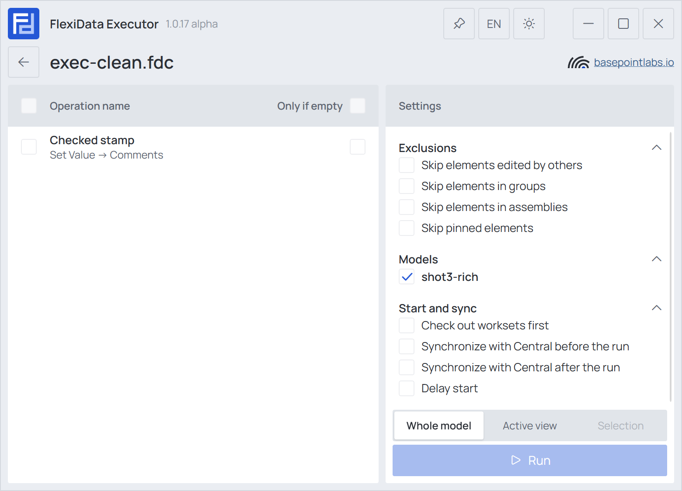Screen dimensions: 682x491
Task: Enable Skip elements in assemblies
Action: (x=407, y=207)
